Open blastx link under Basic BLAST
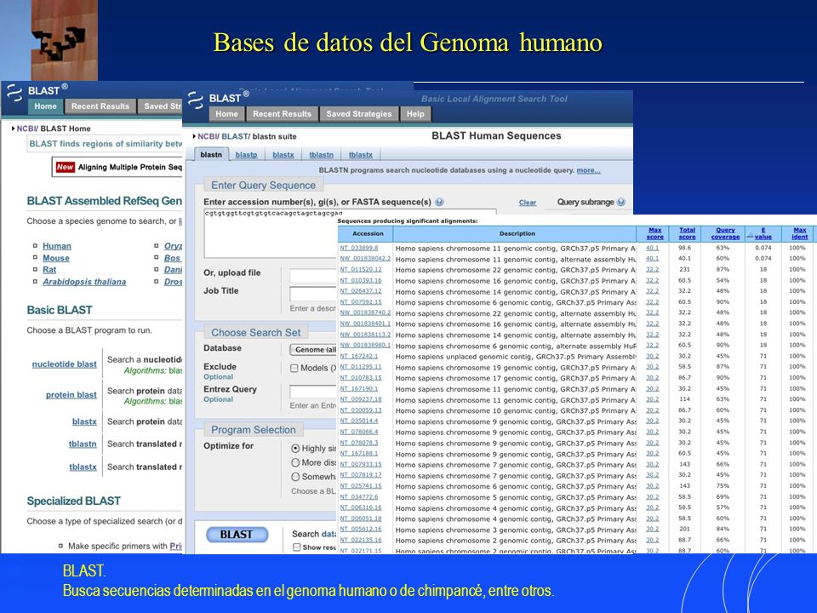817x613 pixels. [x=84, y=421]
